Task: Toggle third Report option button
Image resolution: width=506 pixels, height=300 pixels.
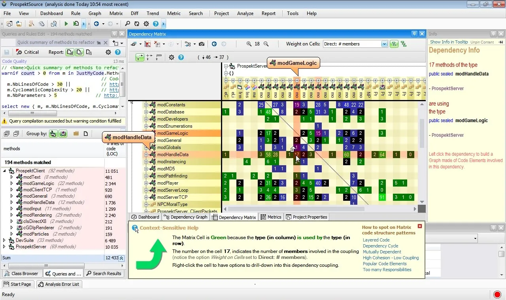Action: [89, 52]
